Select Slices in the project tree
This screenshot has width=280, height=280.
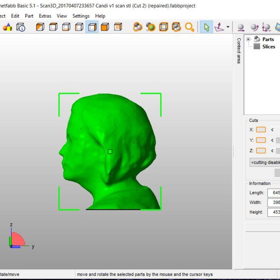268,47
